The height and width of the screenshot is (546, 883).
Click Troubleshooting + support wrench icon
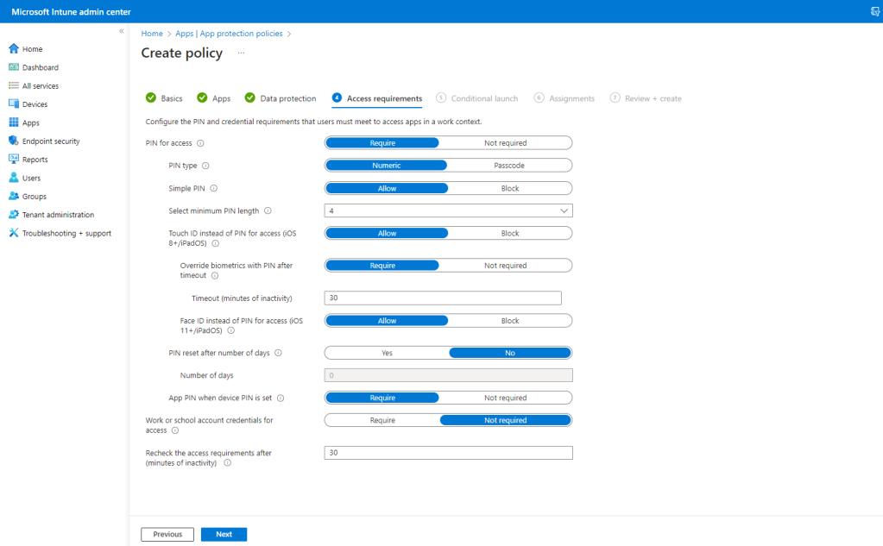click(14, 233)
